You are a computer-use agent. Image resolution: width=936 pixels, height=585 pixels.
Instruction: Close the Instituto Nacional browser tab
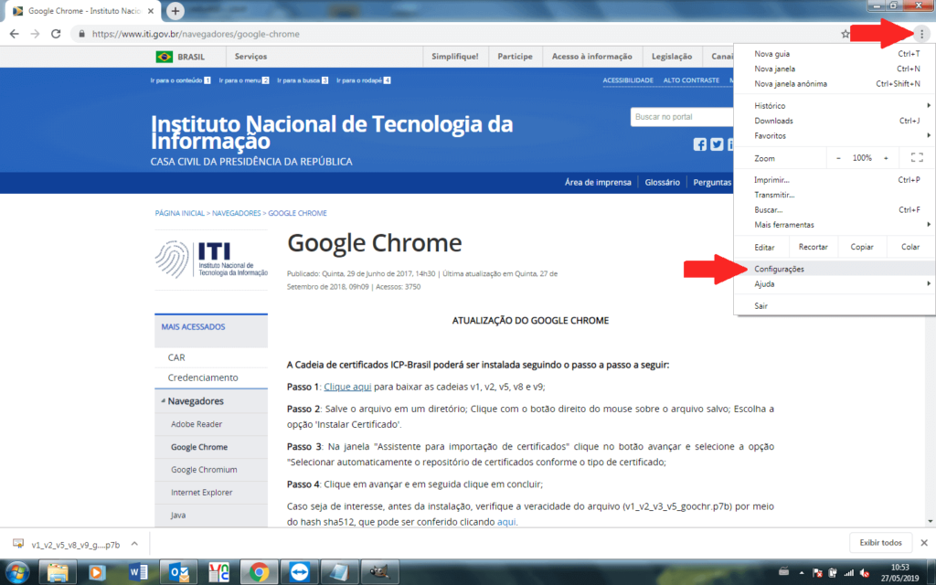151,11
